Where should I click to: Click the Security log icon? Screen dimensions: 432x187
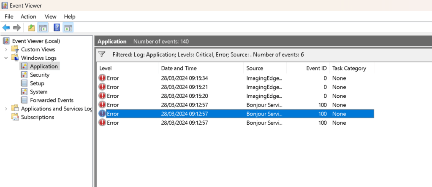(x=24, y=75)
